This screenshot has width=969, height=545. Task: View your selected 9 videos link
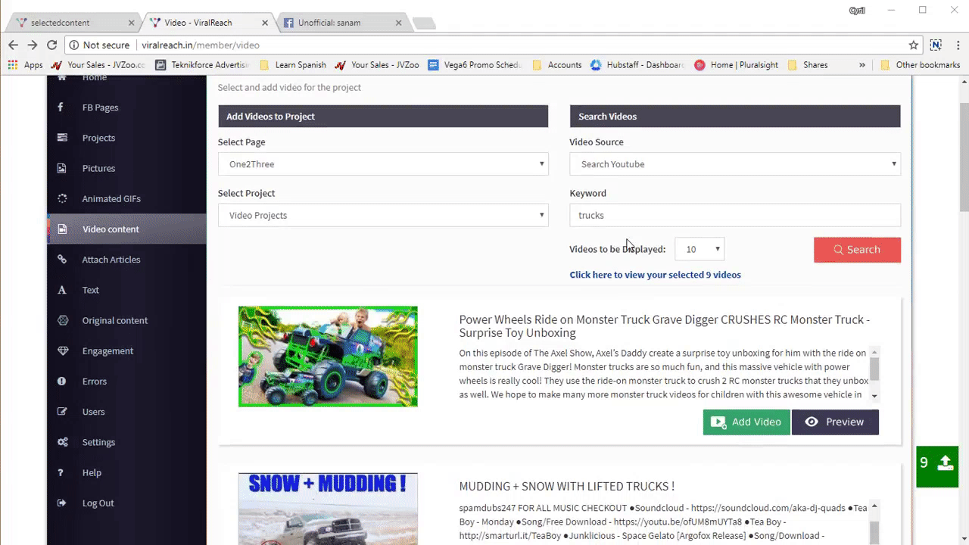point(655,275)
